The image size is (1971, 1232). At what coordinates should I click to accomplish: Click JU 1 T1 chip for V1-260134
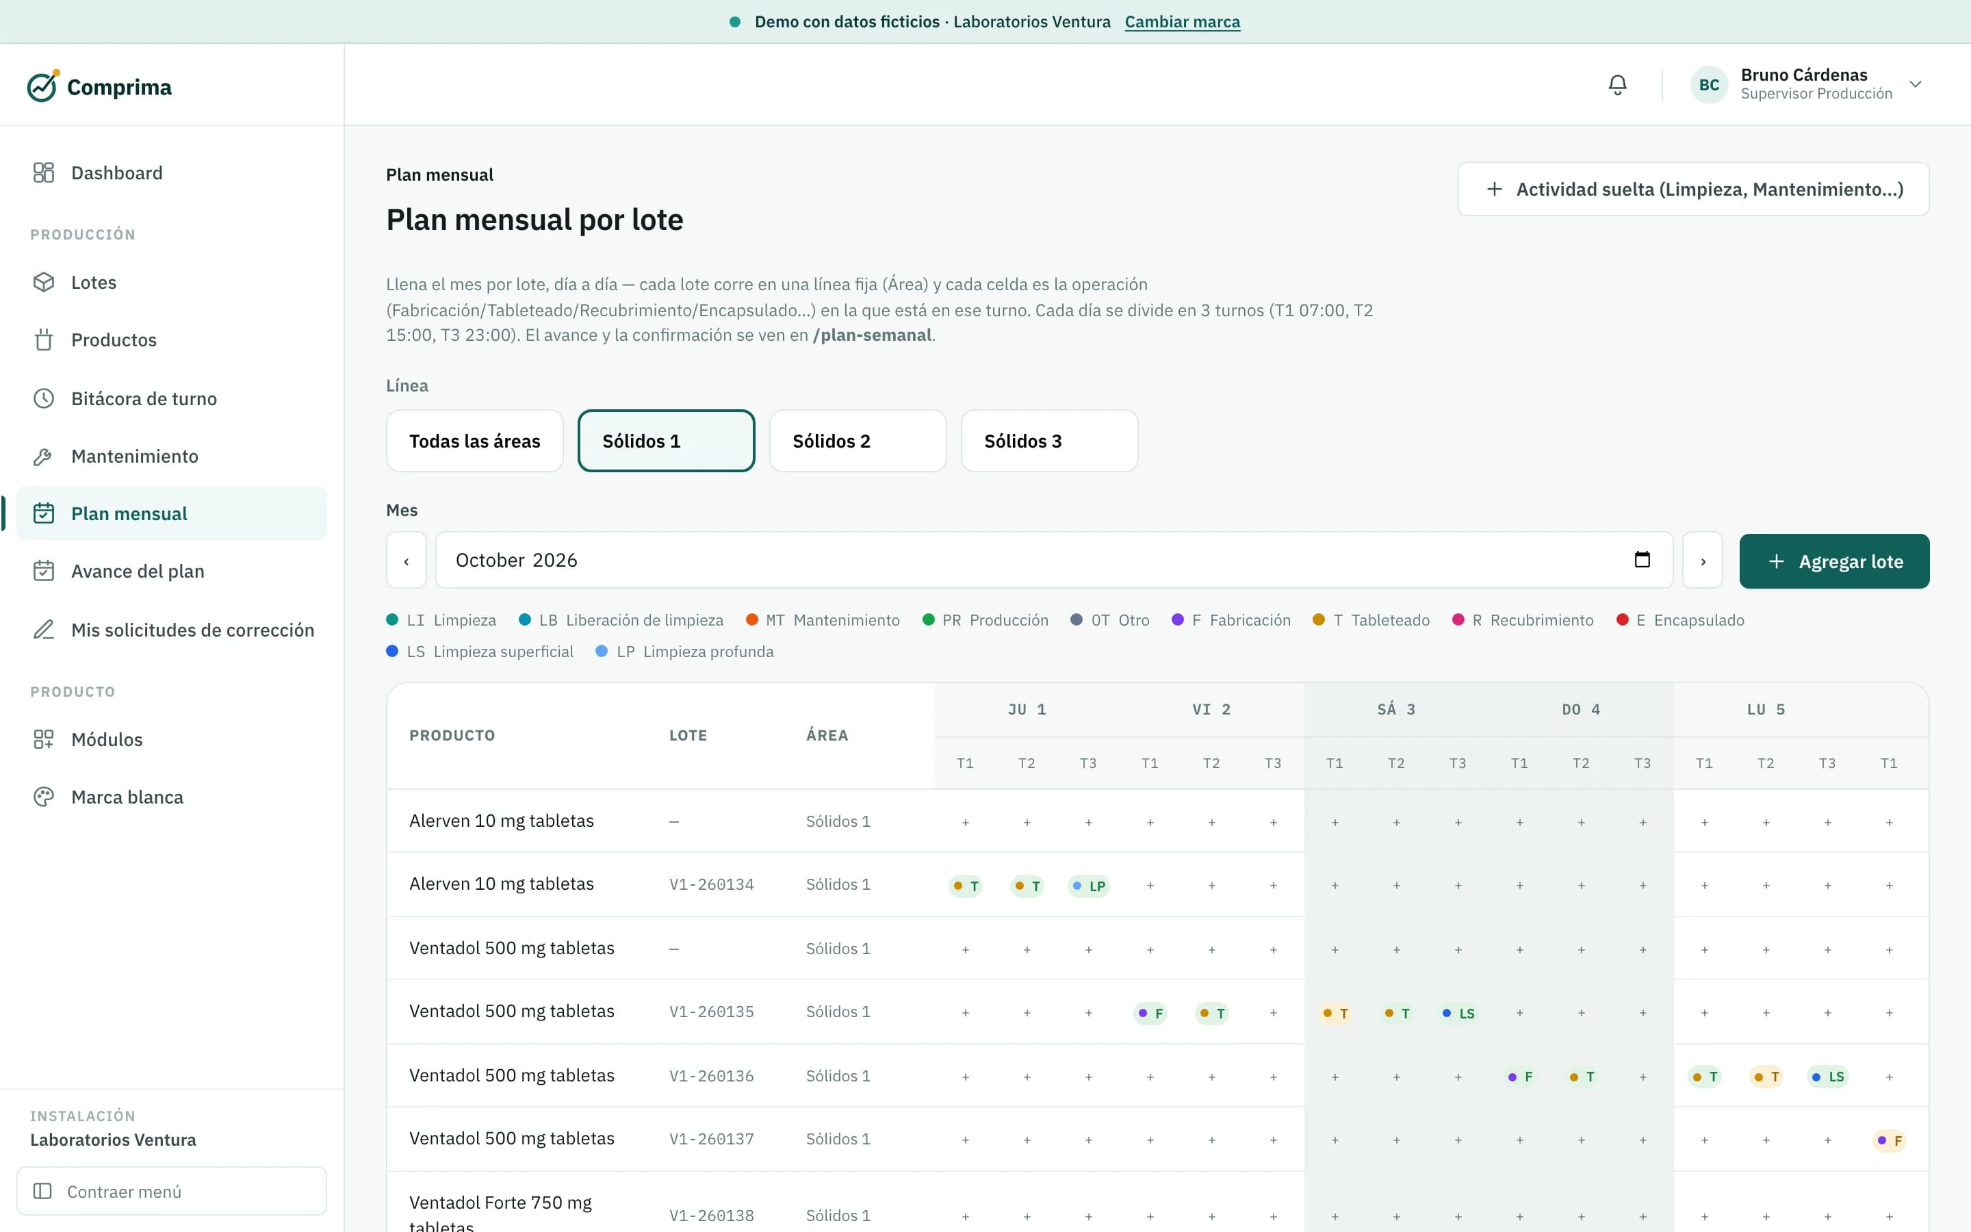pos(965,886)
